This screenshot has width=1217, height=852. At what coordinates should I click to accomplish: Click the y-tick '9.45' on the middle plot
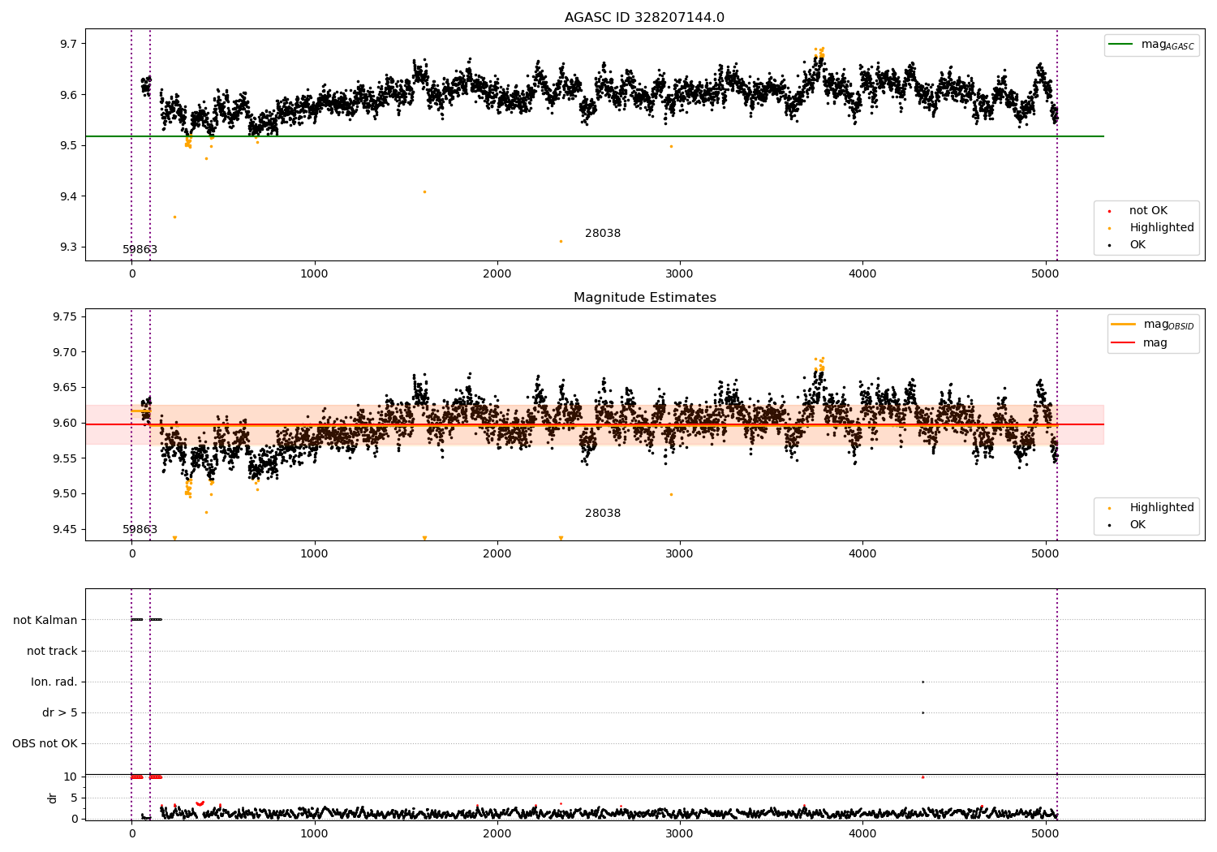66,530
